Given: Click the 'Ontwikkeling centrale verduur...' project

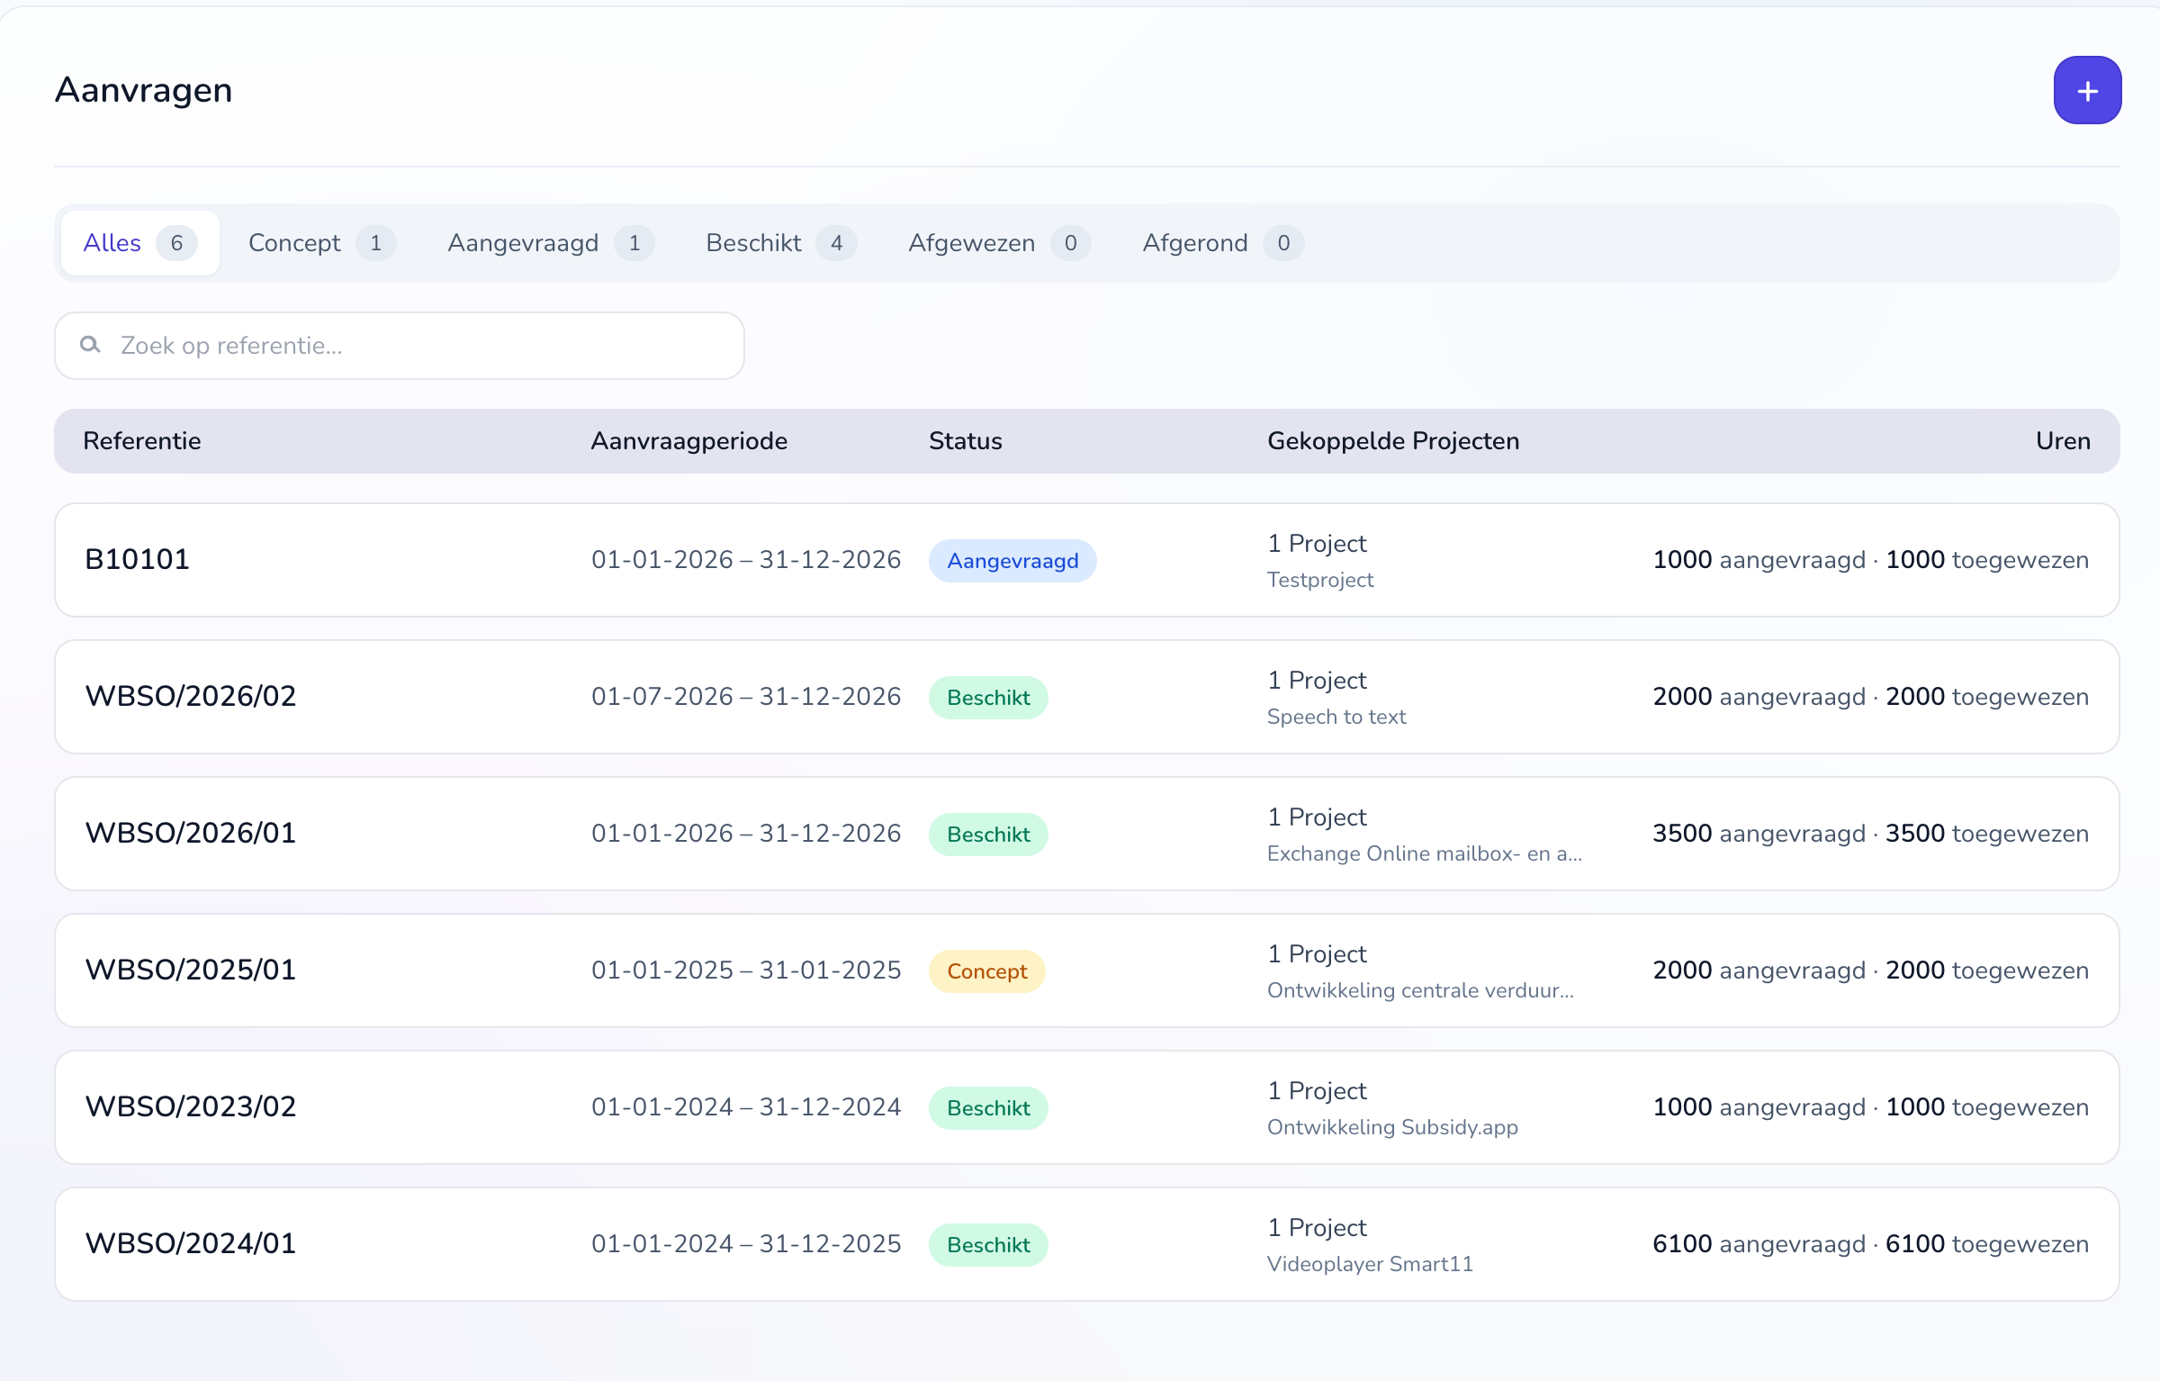Looking at the screenshot, I should coord(1420,990).
